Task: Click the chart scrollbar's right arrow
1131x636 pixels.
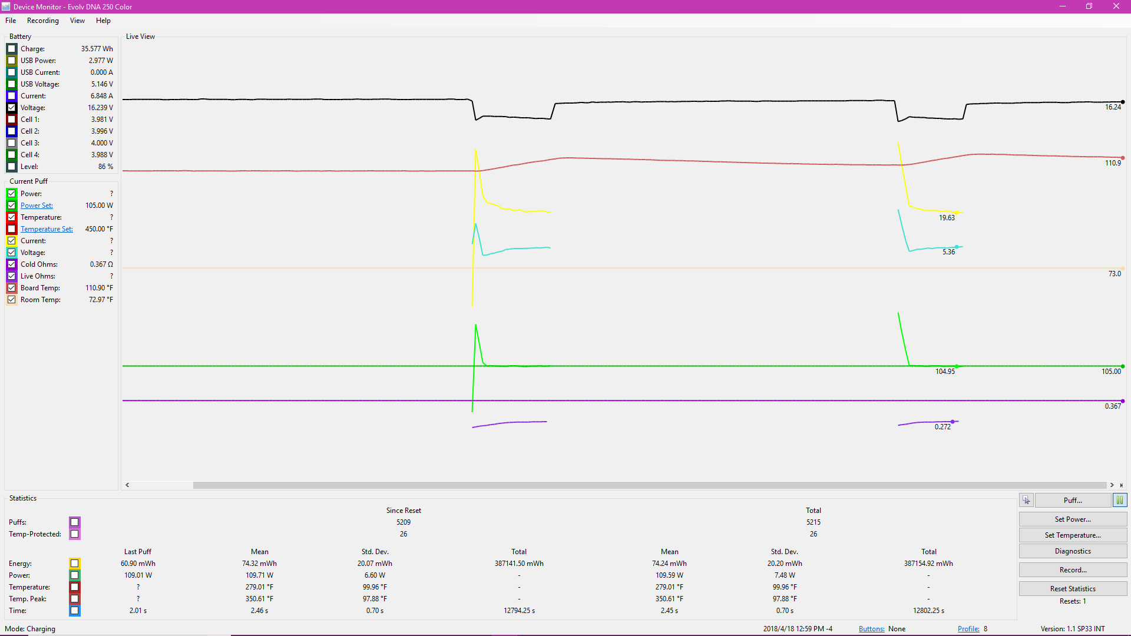Action: tap(1112, 485)
